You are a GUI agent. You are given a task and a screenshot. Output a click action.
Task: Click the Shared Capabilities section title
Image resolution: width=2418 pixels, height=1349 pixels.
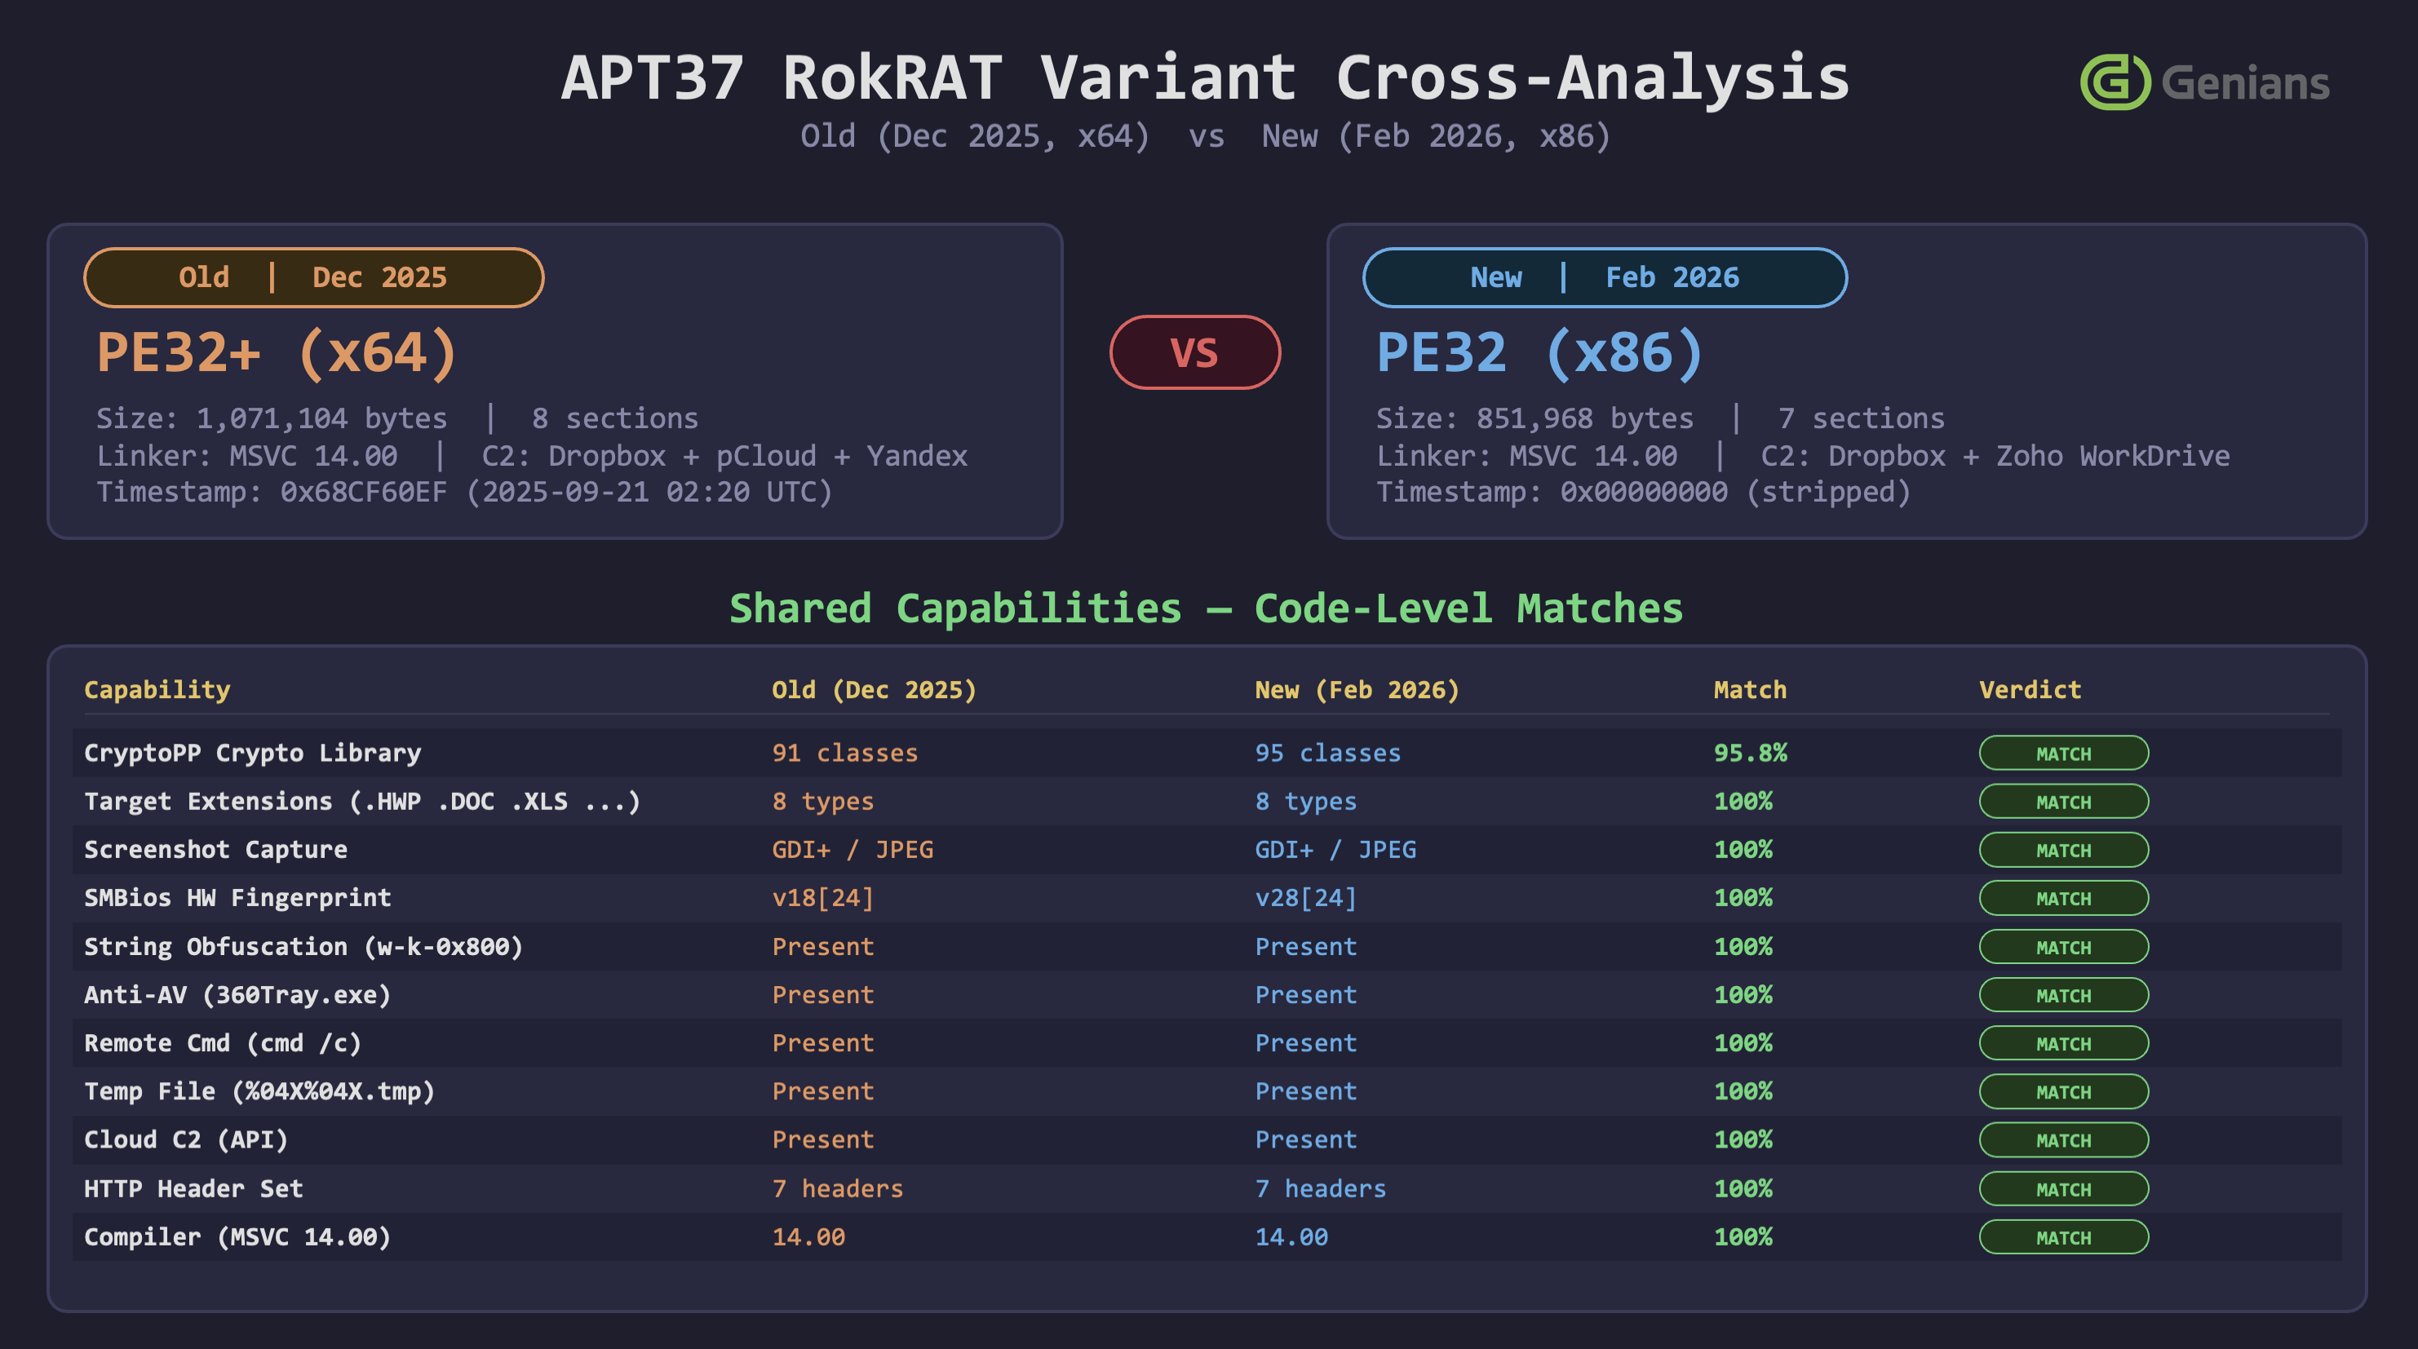tap(1207, 608)
